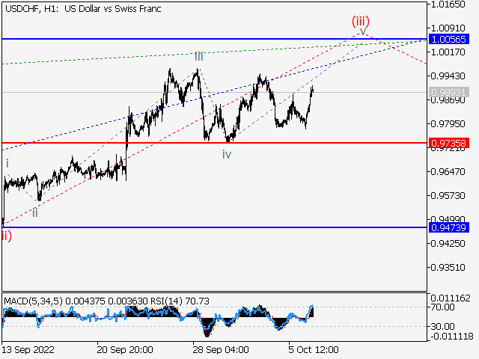Click the 5 Oct 12:00 time label
The image size is (479, 359).
point(314,349)
